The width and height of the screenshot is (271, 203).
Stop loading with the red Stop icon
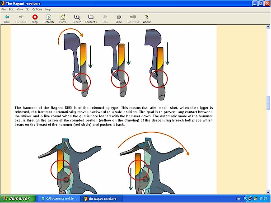tap(35, 19)
